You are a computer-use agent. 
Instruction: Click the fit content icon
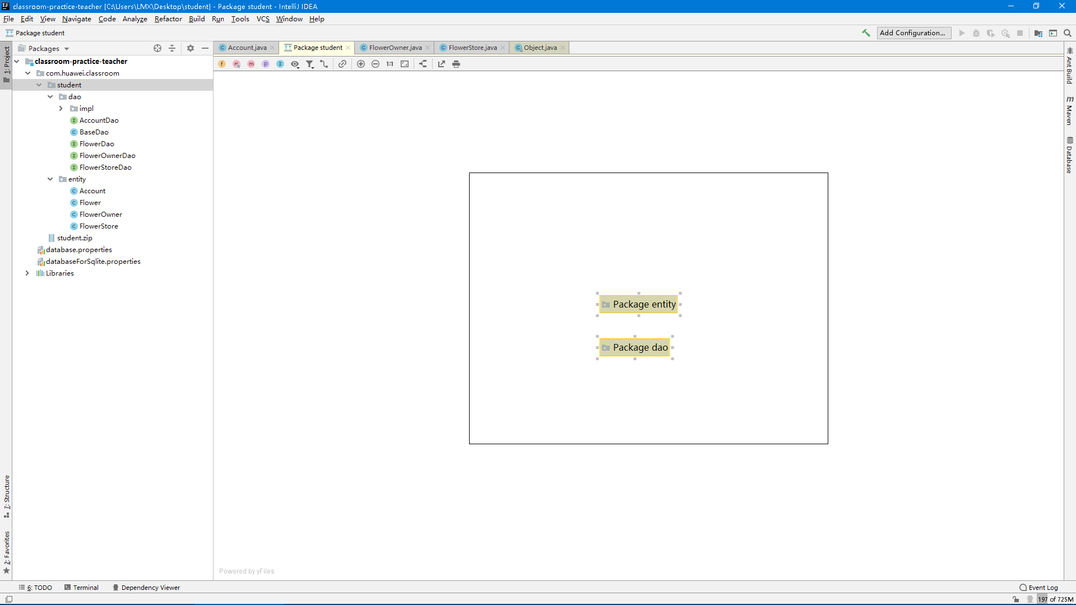coord(405,64)
